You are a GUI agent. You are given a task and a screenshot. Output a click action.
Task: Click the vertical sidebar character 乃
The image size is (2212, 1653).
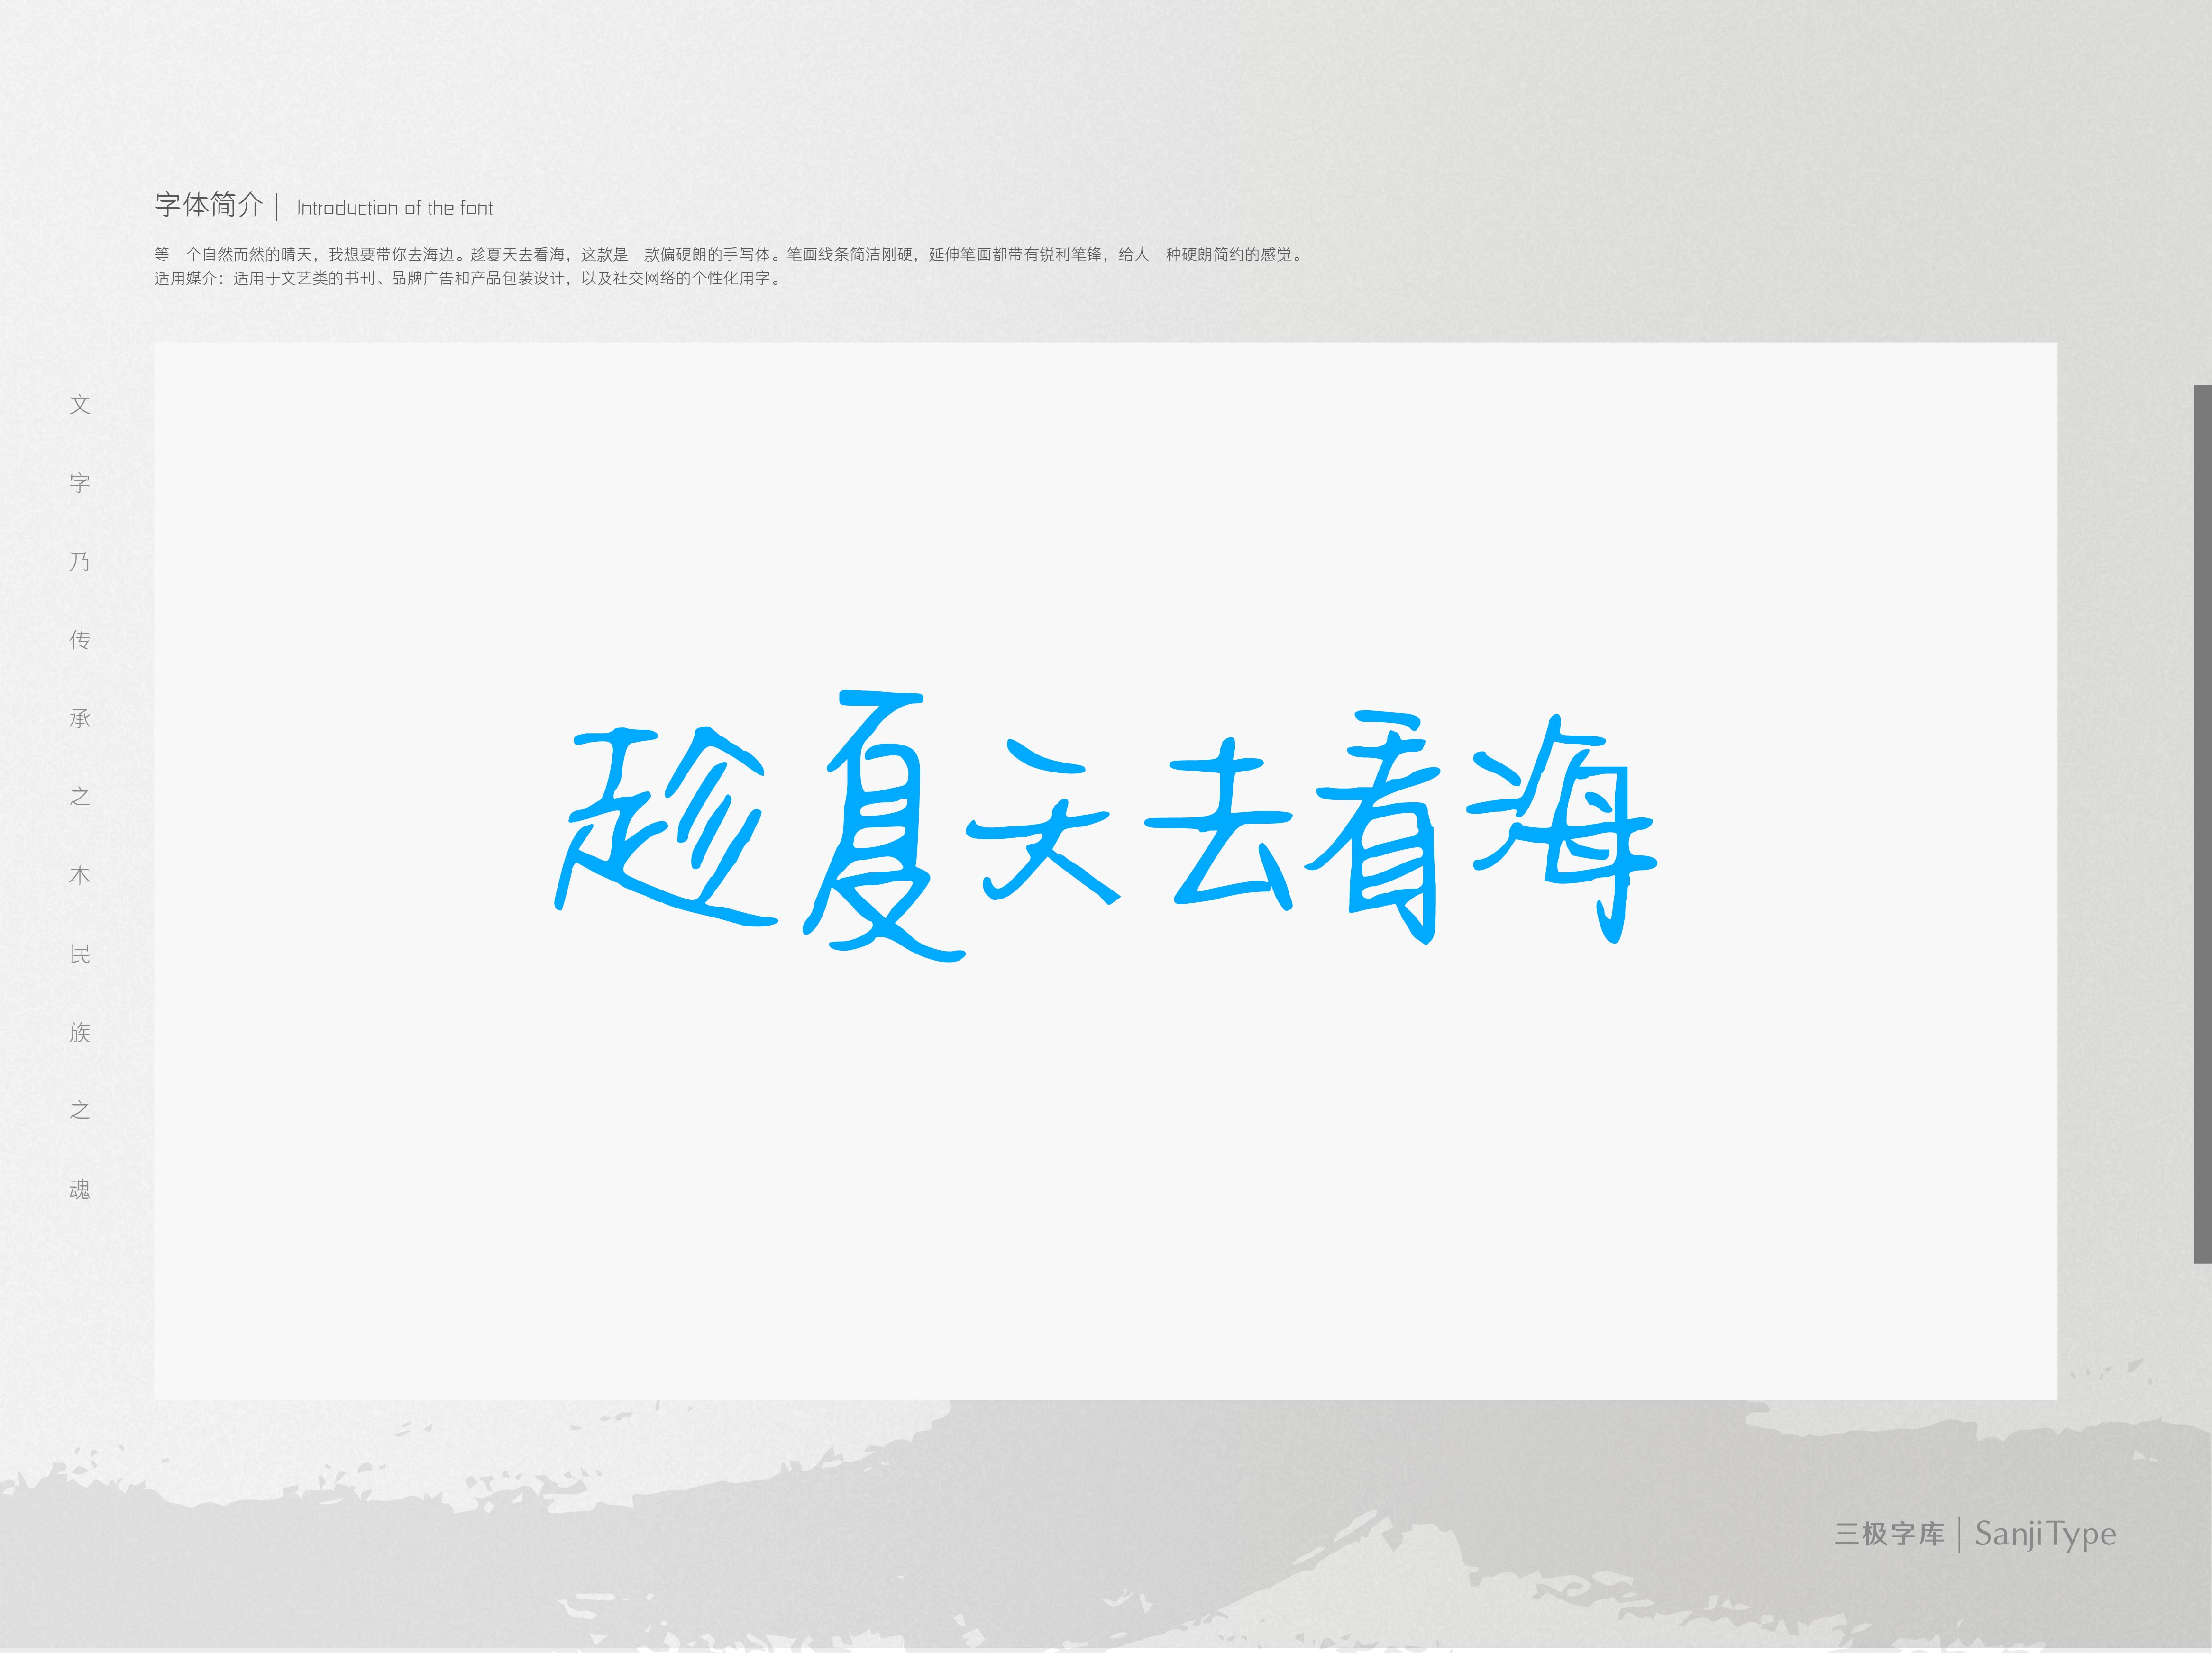pyautogui.click(x=80, y=562)
